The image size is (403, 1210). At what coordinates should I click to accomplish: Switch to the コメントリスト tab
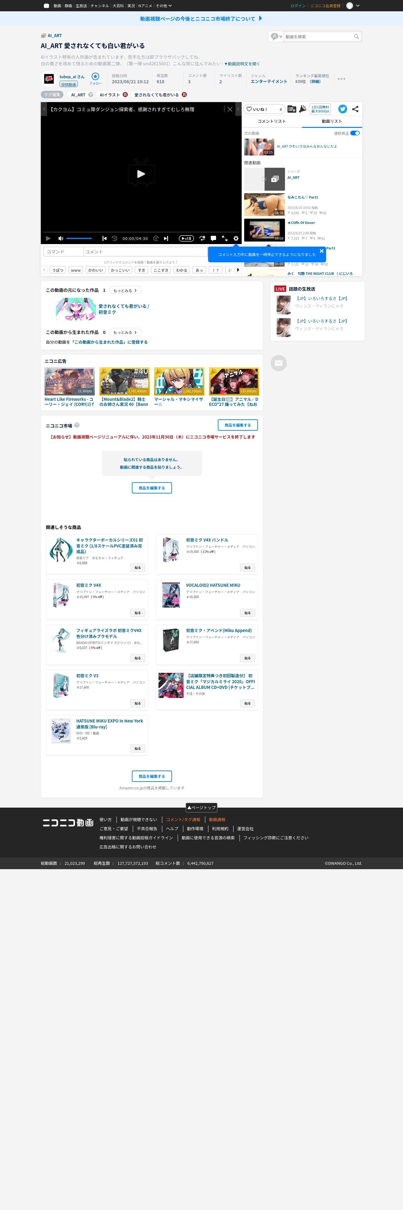click(271, 121)
